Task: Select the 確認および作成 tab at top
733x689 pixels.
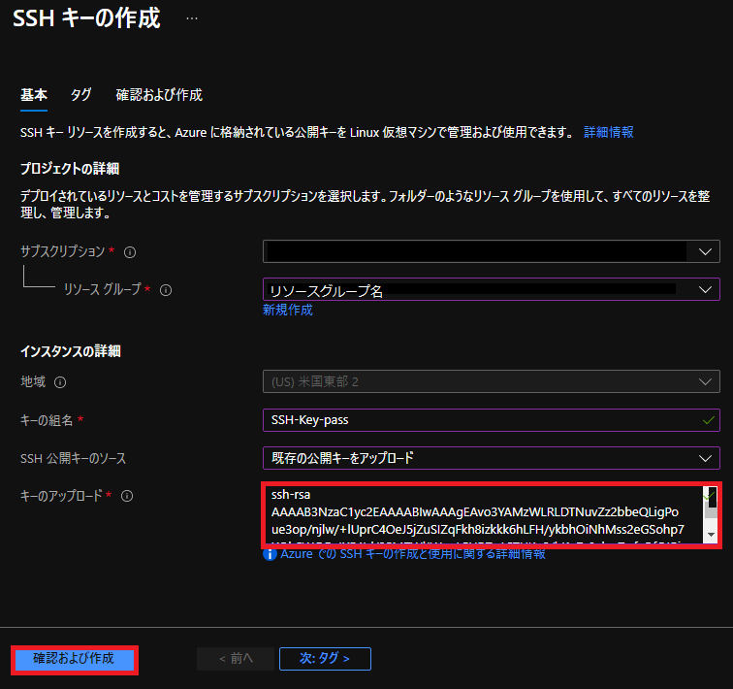Action: pos(159,95)
